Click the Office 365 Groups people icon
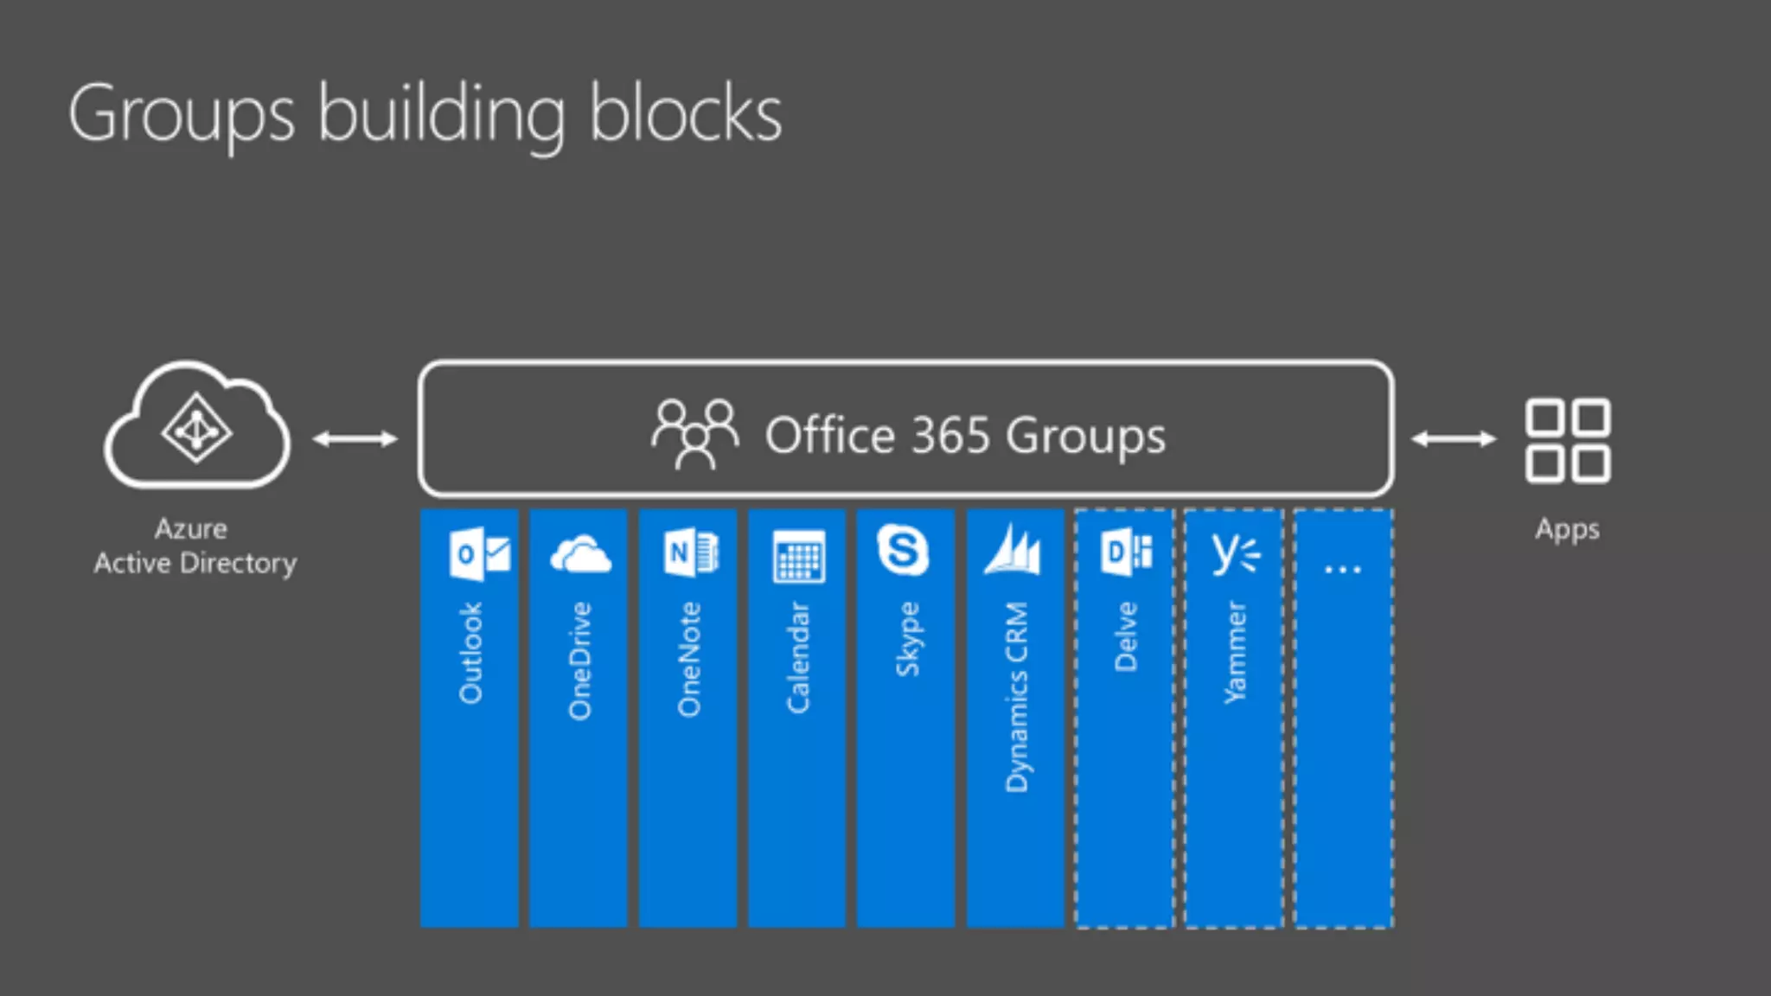1771x996 pixels. pyautogui.click(x=695, y=434)
